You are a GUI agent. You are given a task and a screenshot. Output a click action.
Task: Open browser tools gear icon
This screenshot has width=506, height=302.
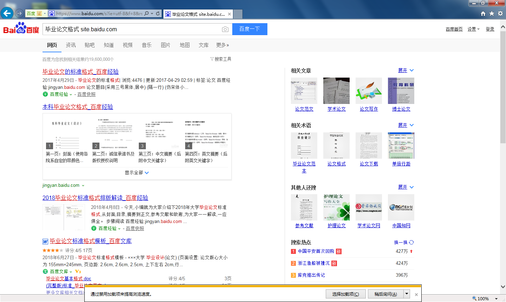pos(500,13)
